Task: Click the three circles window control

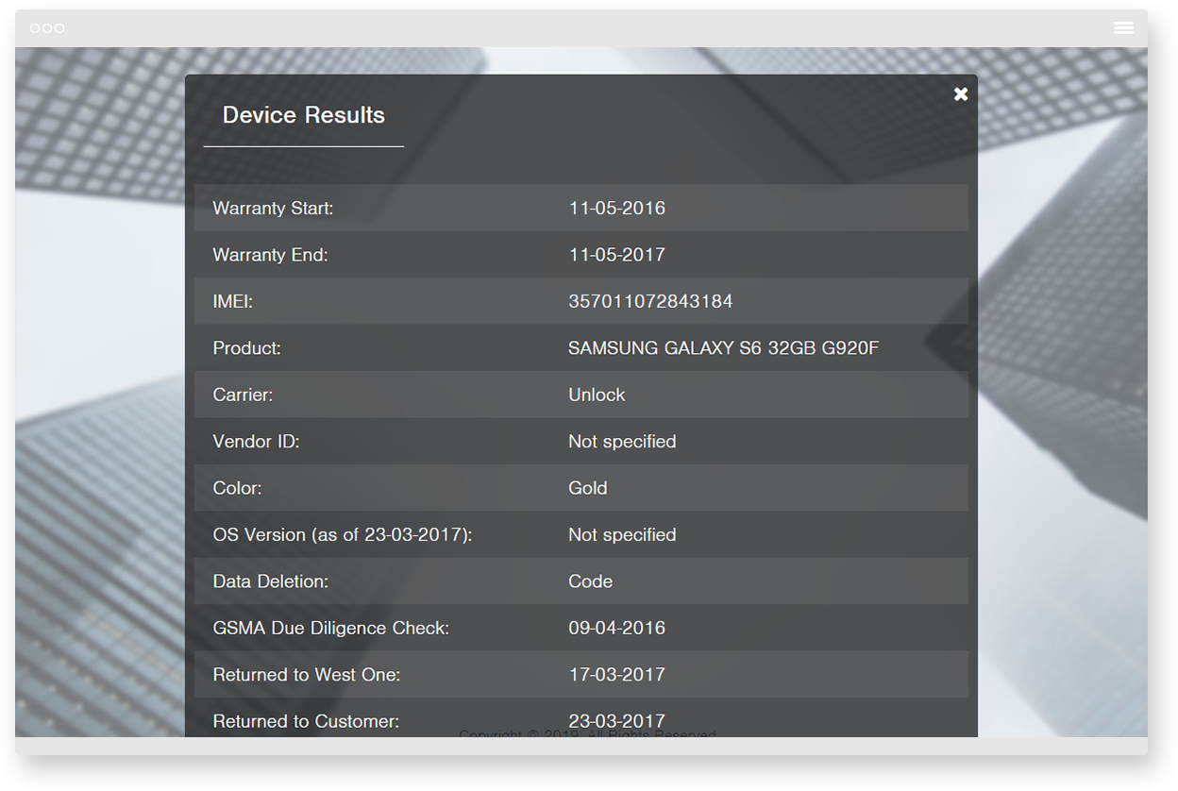Action: click(x=47, y=28)
